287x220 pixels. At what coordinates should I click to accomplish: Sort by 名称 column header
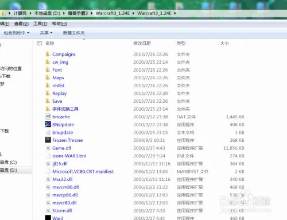click(50, 43)
